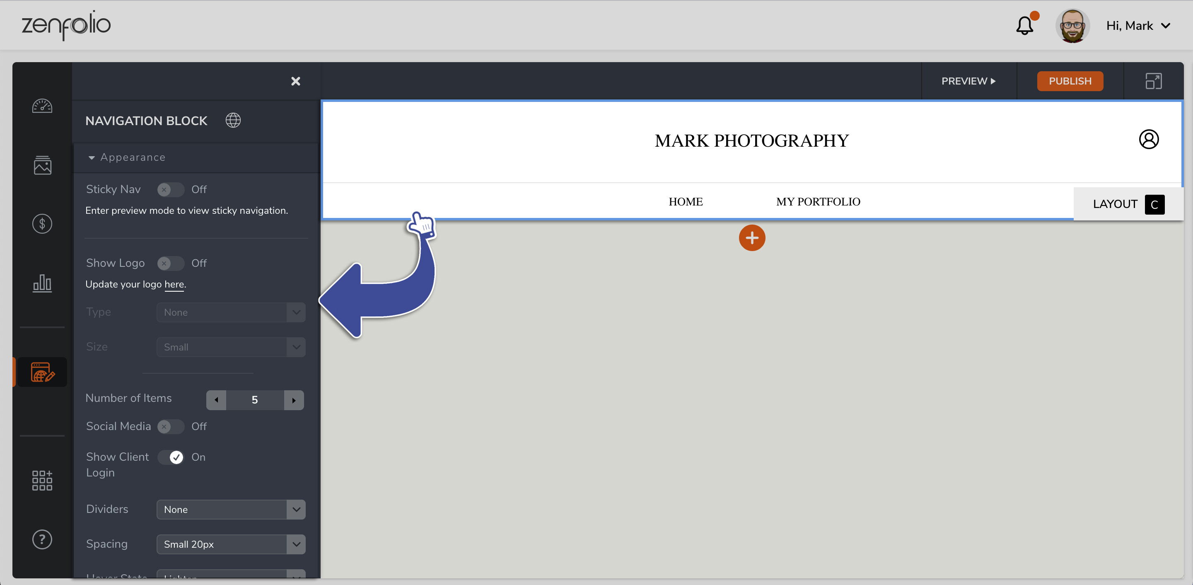Open the help question mark icon

[42, 539]
